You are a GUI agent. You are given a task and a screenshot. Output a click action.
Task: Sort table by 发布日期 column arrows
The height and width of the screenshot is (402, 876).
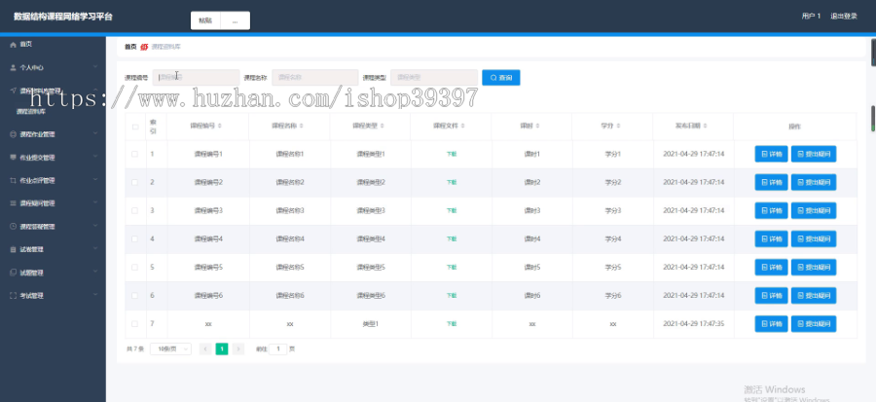point(706,127)
